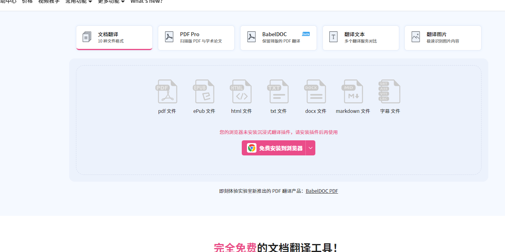Open the PDF Pro tab
Image resolution: width=505 pixels, height=252 pixels.
[196, 38]
